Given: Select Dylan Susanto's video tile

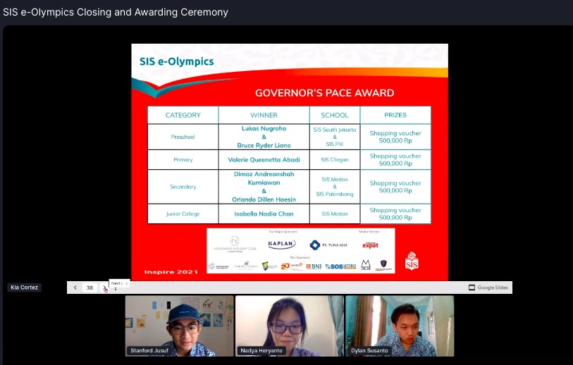Looking at the screenshot, I should click(x=399, y=325).
